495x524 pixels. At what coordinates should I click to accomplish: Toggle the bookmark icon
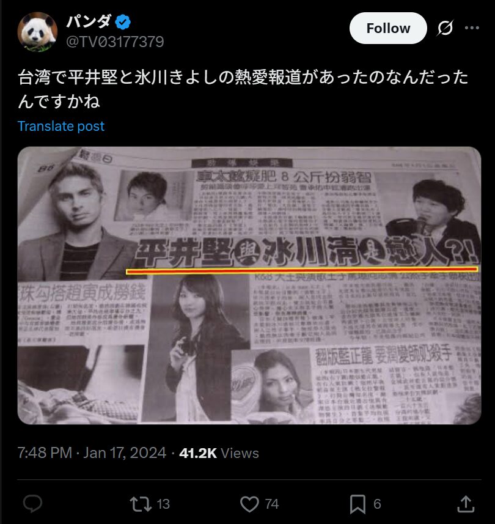click(x=358, y=504)
